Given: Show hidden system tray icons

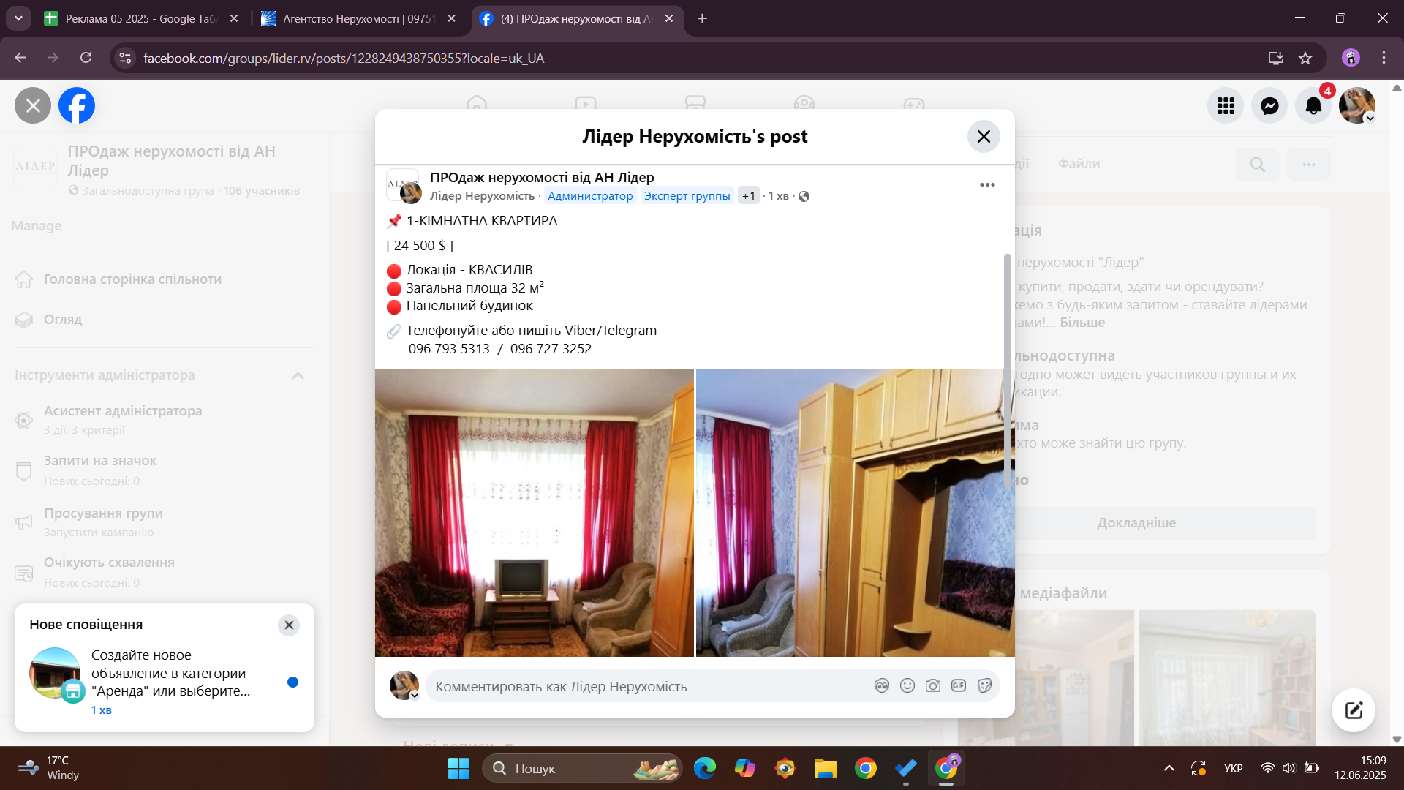Looking at the screenshot, I should pos(1169,768).
